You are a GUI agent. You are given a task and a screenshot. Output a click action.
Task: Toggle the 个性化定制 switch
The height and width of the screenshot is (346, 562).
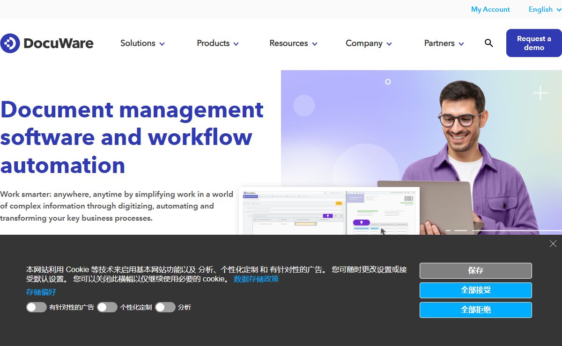pyautogui.click(x=107, y=307)
